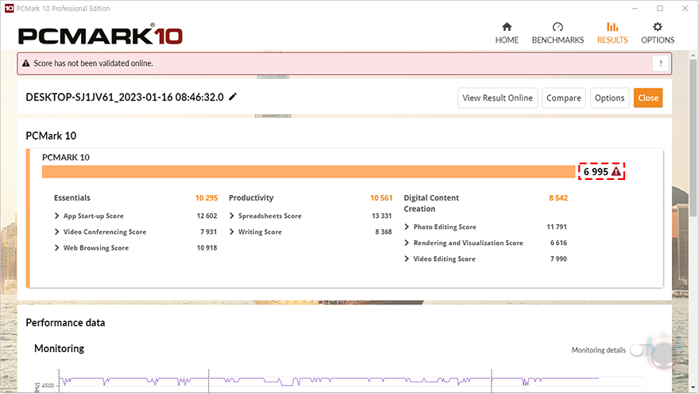Click the orange Close button
This screenshot has height=394, width=699.
648,98
